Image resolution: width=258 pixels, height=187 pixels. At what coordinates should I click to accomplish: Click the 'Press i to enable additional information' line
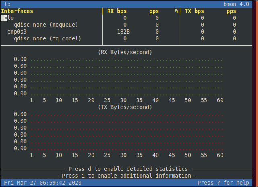click(127, 176)
